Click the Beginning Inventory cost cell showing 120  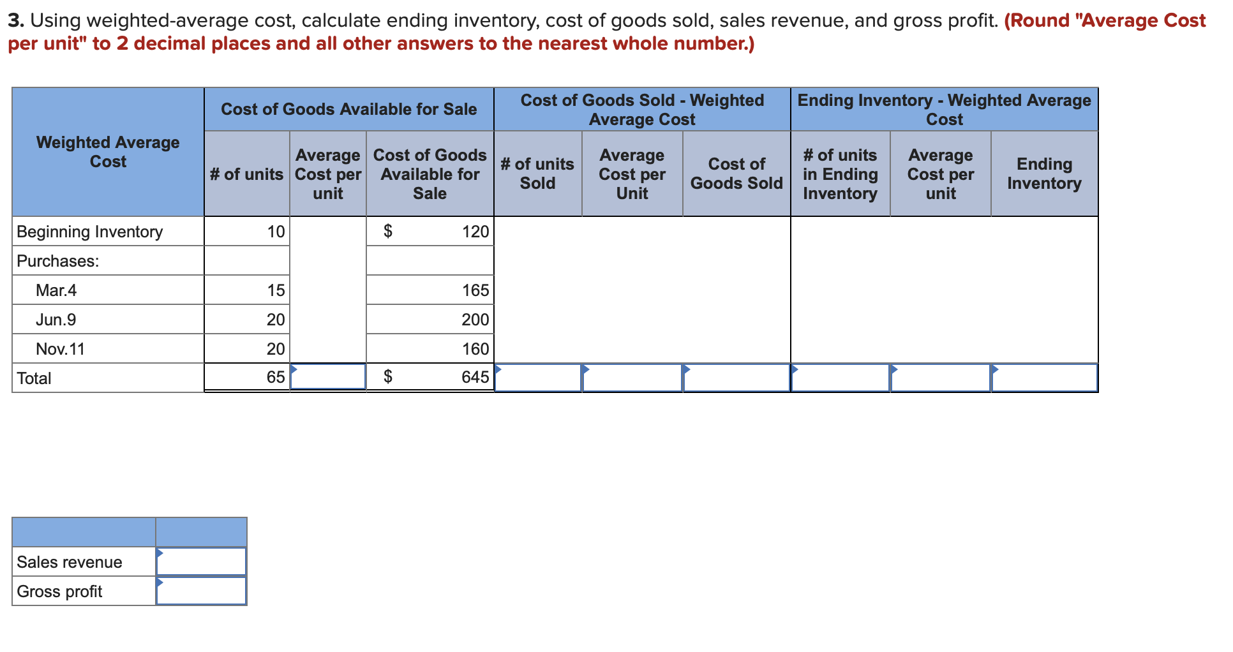coord(430,231)
